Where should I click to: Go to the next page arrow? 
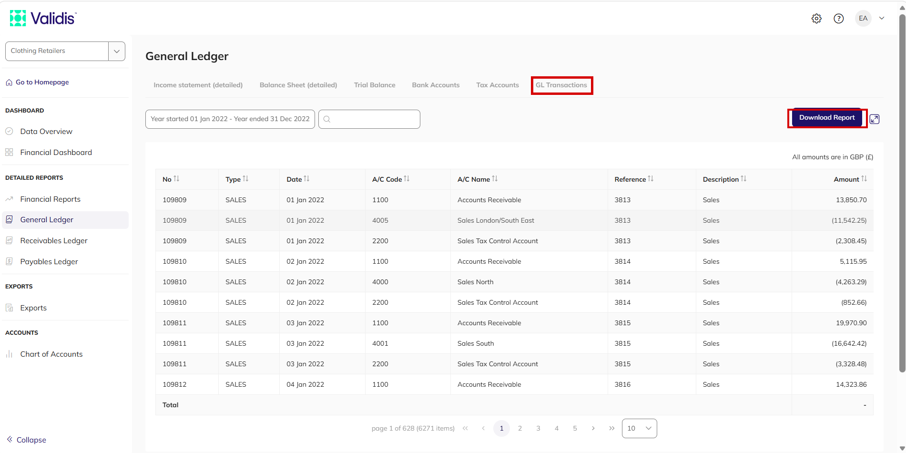click(593, 428)
